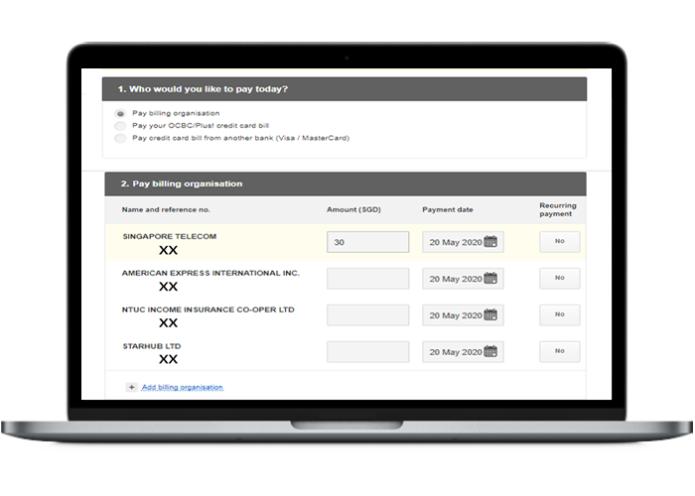Click Amount (SGD) column header
The image size is (695, 496).
353,209
